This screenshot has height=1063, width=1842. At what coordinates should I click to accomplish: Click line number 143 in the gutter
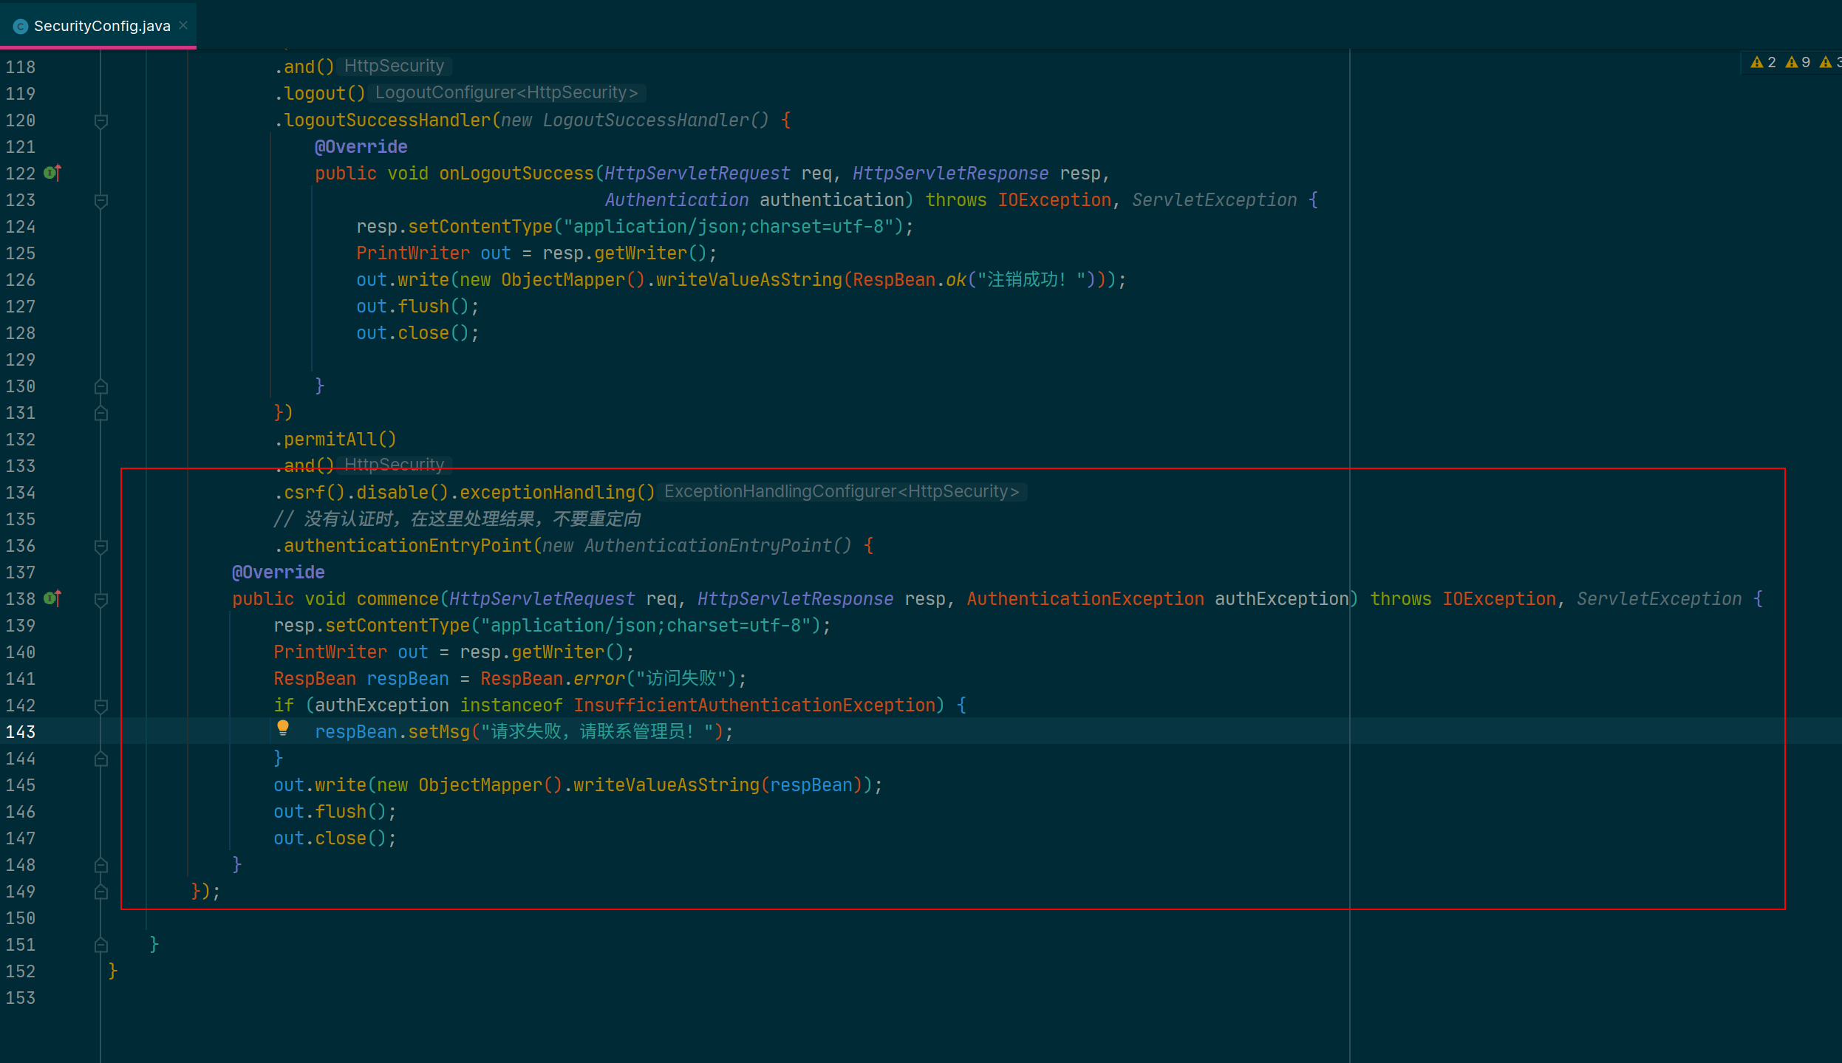(x=21, y=732)
